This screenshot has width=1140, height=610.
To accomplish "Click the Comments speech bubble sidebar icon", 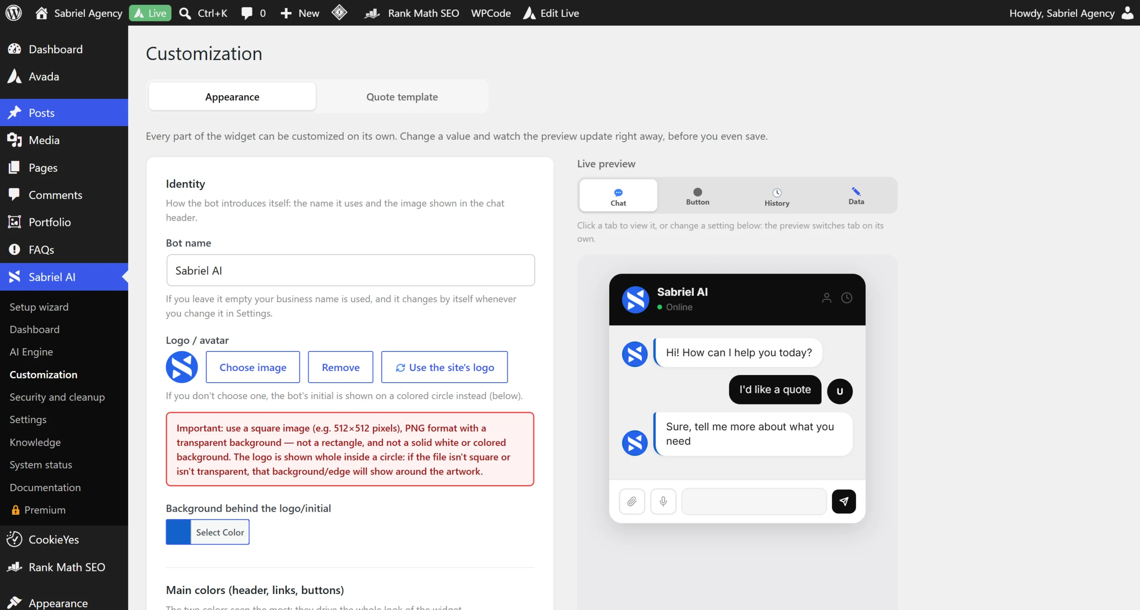I will tap(14, 195).
